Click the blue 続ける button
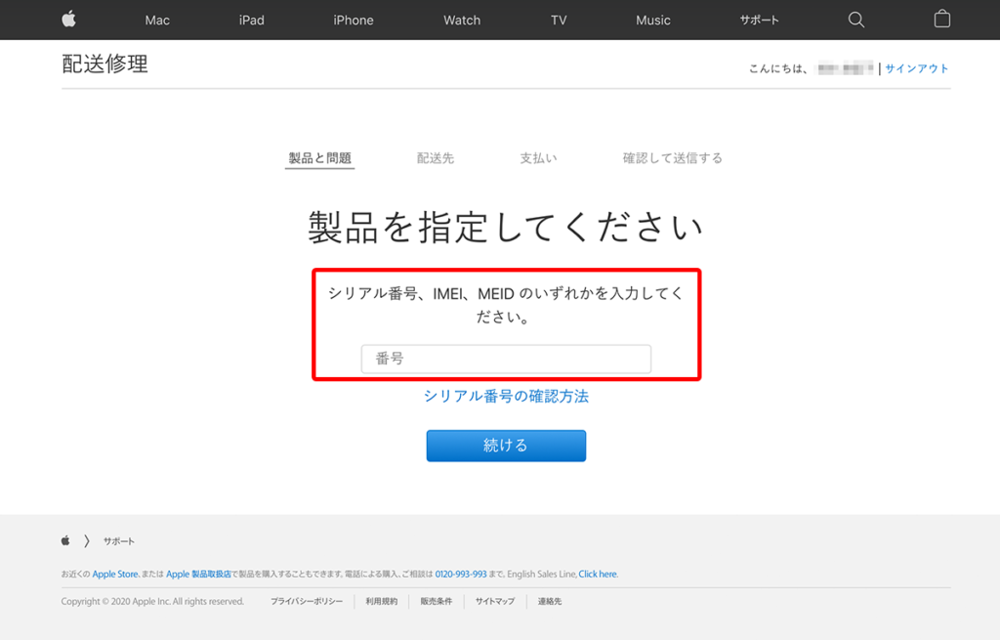This screenshot has width=1000, height=640. (506, 446)
